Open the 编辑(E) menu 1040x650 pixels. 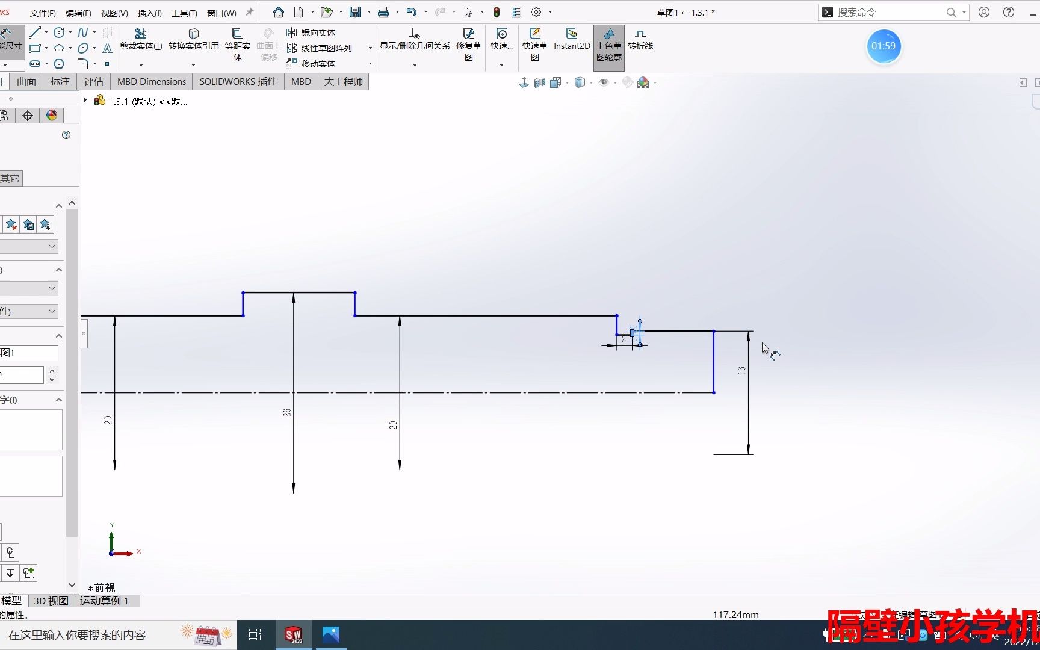click(x=78, y=13)
